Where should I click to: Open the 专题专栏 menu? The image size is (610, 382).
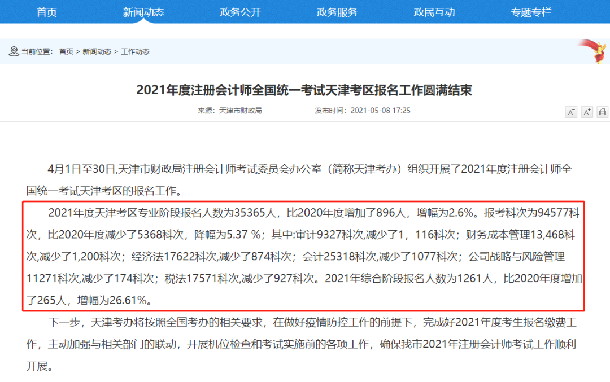[x=530, y=12]
